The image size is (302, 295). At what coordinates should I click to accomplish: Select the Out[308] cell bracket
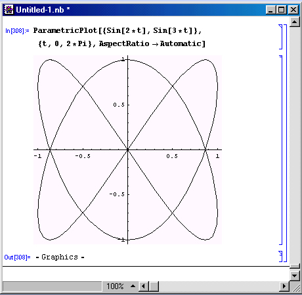coord(280,256)
